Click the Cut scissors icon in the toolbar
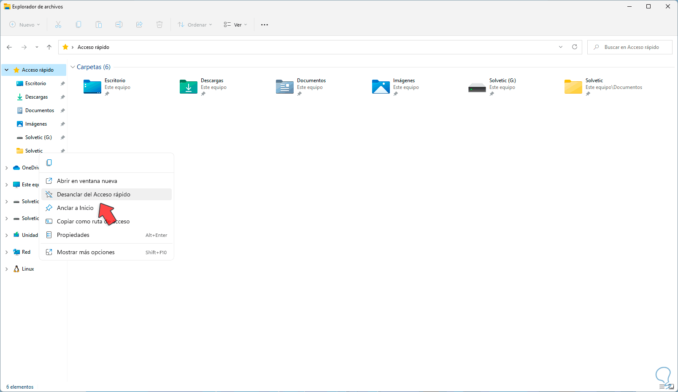Screen dimensions: 678x392 point(58,25)
